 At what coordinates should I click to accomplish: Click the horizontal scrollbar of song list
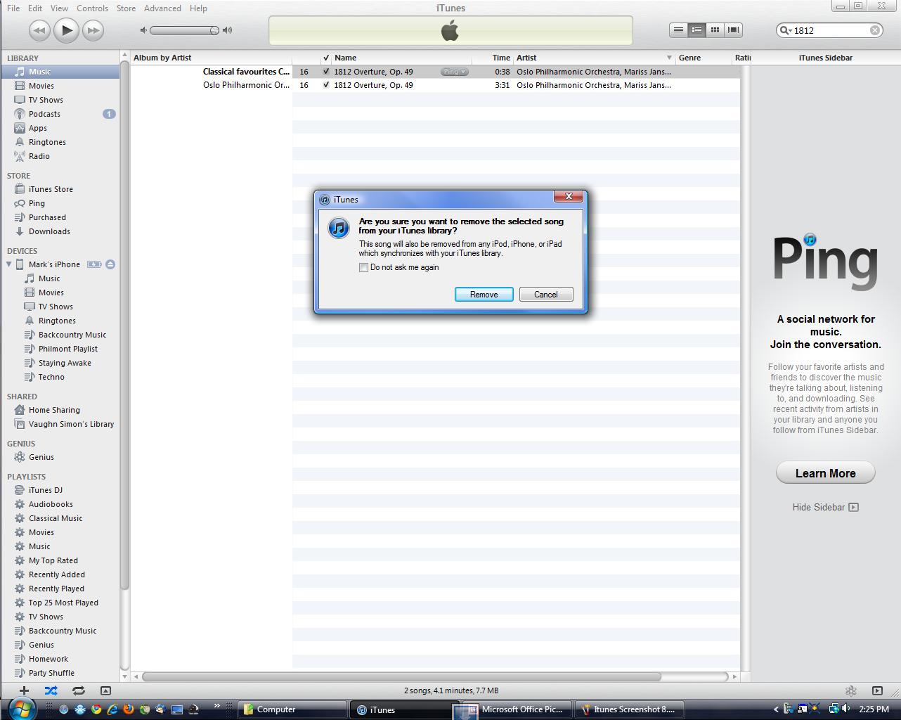pyautogui.click(x=401, y=676)
